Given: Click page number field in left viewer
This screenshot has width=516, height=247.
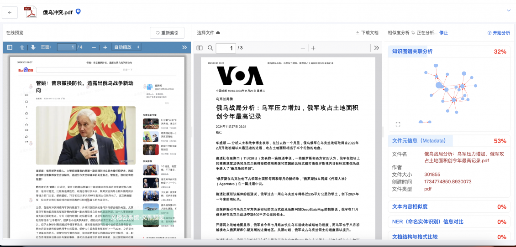Looking at the screenshot, I should pyautogui.click(x=66, y=47).
